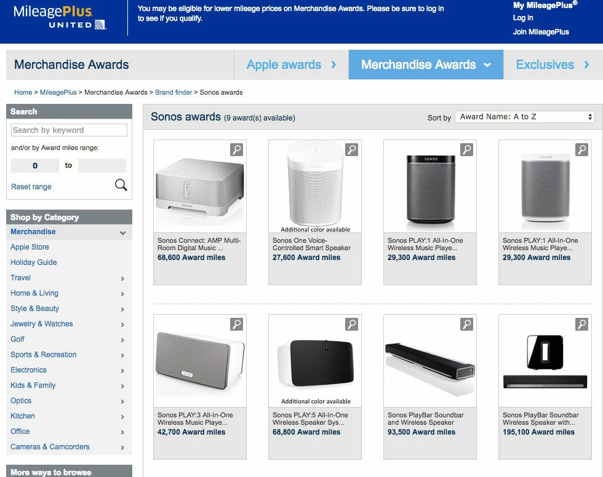The image size is (603, 477).
Task: Expand the Golf category arrow
Action: 122,340
